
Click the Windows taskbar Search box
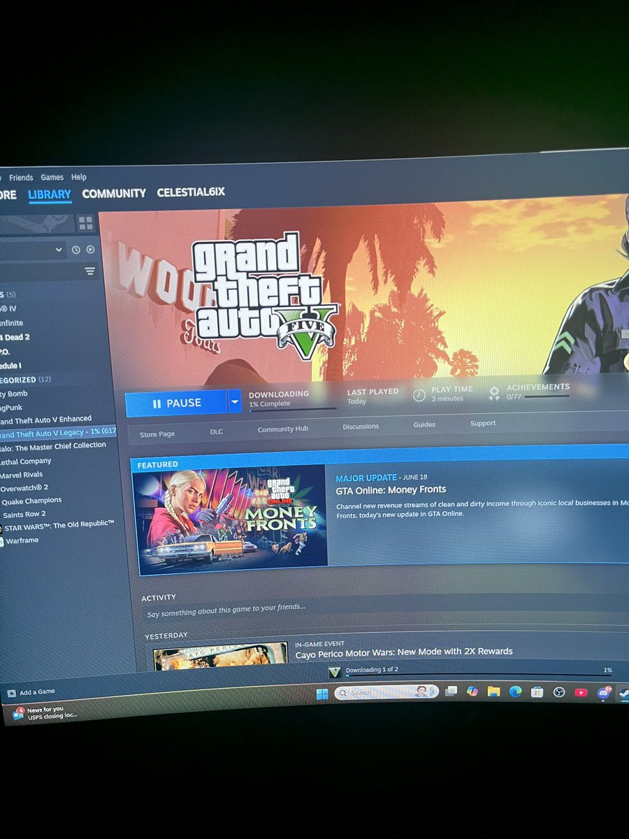(386, 692)
